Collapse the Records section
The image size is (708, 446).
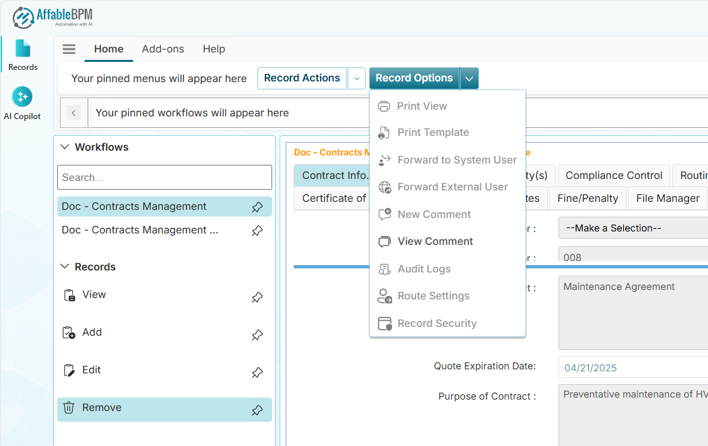point(65,267)
